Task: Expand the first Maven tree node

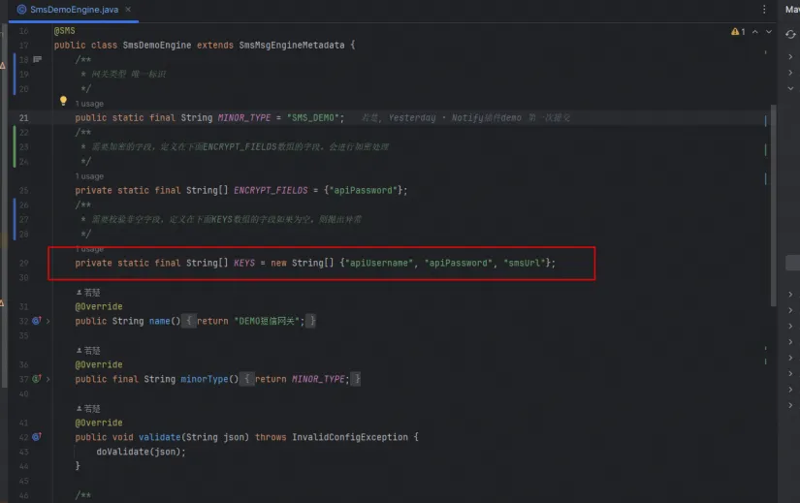Action: point(791,57)
